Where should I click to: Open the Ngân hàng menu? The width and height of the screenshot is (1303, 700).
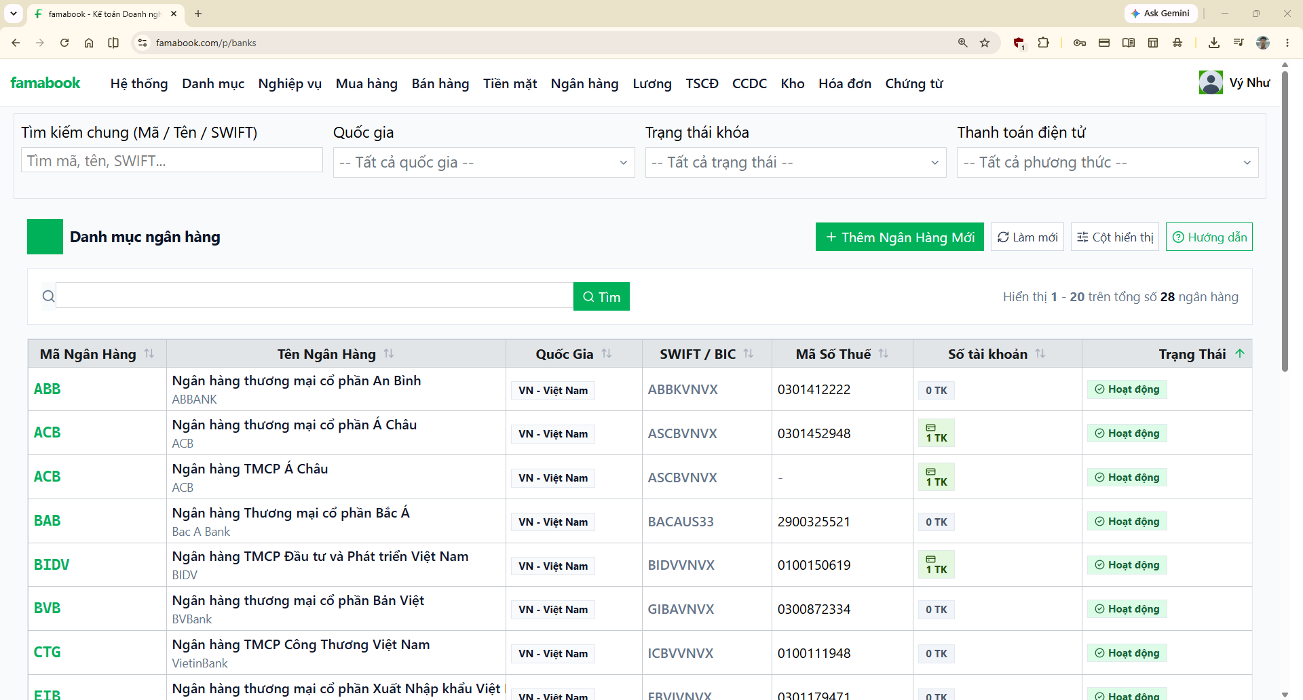pos(585,83)
